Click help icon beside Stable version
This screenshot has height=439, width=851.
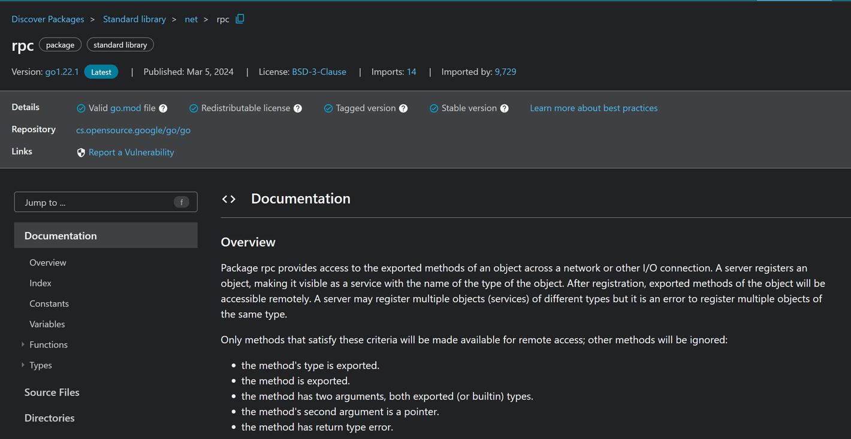click(x=505, y=108)
